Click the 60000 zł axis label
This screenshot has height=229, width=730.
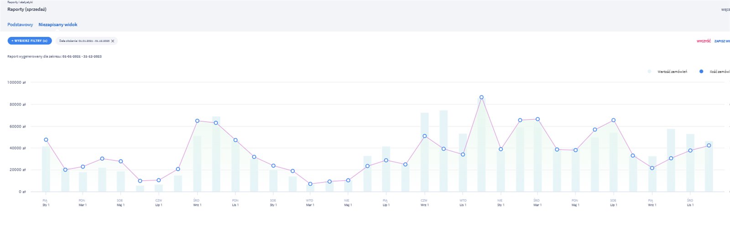18,126
